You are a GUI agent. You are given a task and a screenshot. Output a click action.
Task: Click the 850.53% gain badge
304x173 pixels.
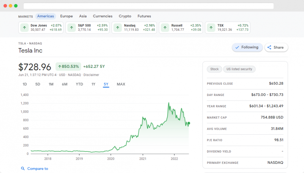68,66
